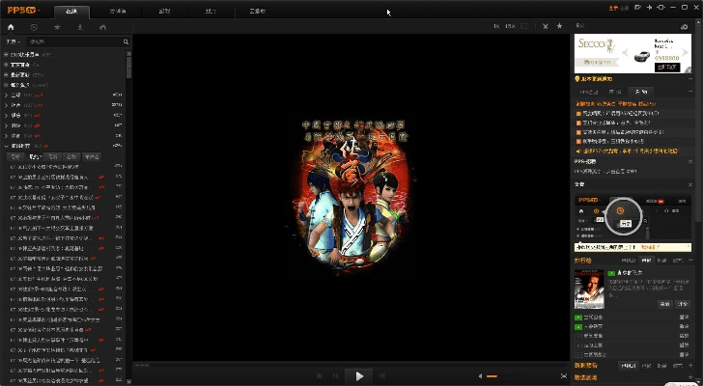Screen dimensions: 703x386
Task: Click the Home icon in left sidebar
Action: [x=11, y=27]
